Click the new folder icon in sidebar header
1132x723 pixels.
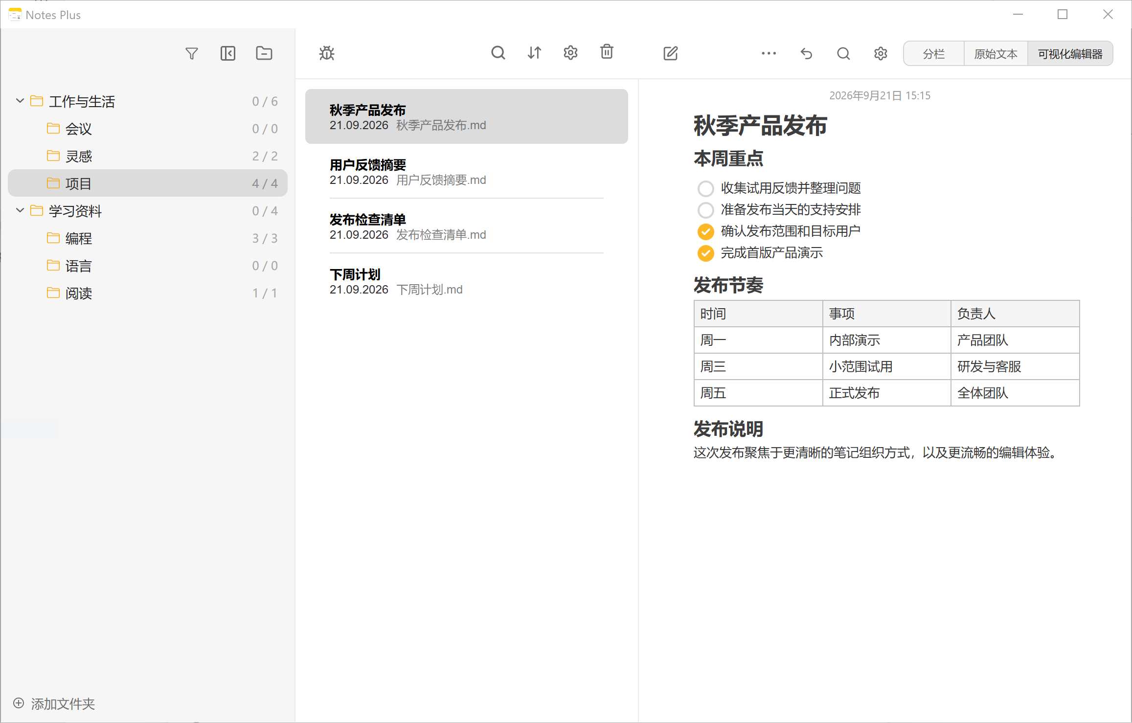(264, 53)
